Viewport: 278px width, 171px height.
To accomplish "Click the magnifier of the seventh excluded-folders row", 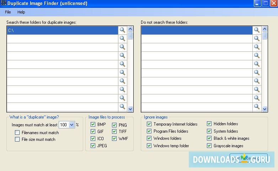I will click(257, 81).
